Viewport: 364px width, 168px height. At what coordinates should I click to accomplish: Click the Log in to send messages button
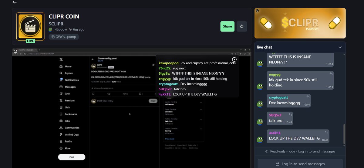pos(300,164)
